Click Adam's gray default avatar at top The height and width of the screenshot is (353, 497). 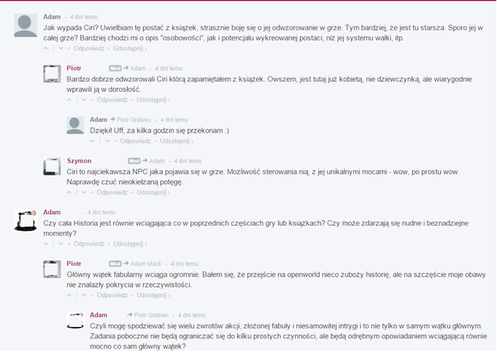coord(26,25)
